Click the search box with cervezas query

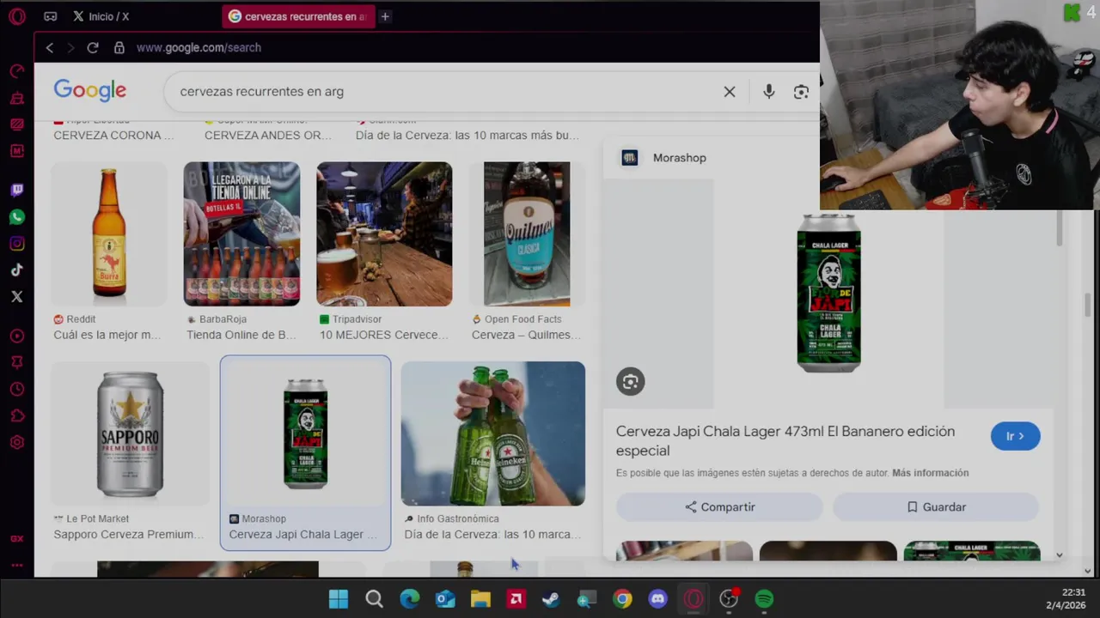coord(447,92)
